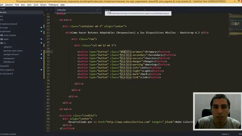Click the src folder icon

[2, 43]
